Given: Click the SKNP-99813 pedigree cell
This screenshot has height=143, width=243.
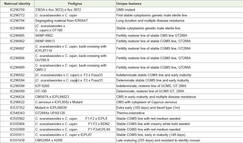Looking at the screenshot, I should [75, 41].
